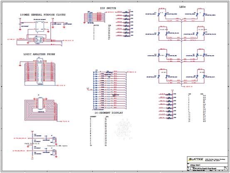Click the 'Connected to SMA inputs' note

57,146
